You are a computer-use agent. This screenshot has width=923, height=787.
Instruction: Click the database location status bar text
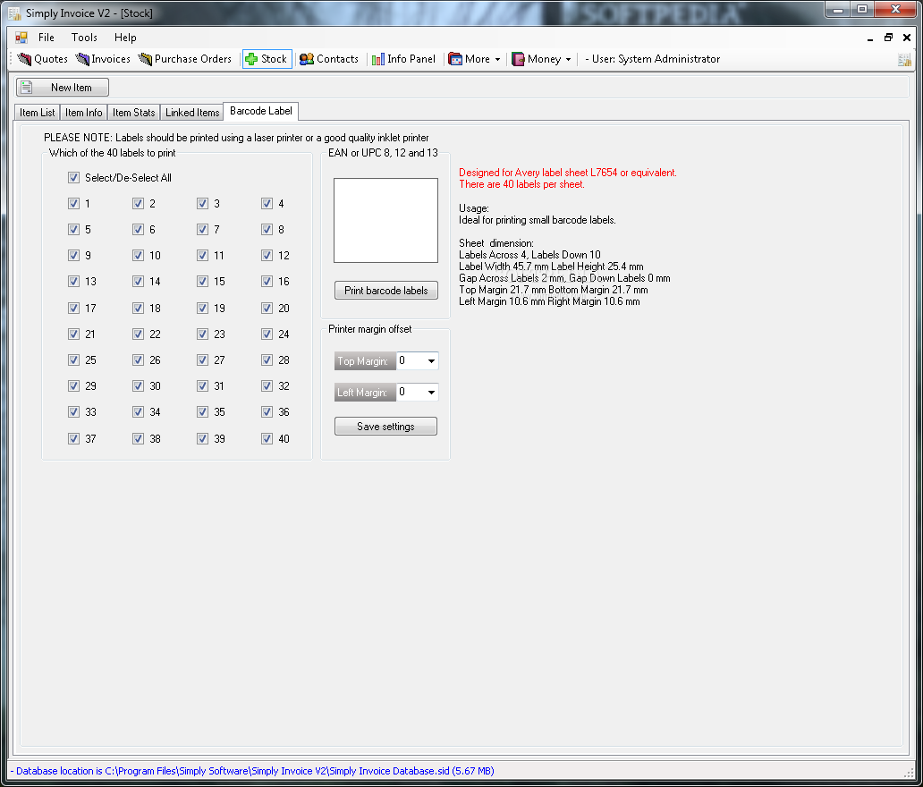[x=252, y=771]
